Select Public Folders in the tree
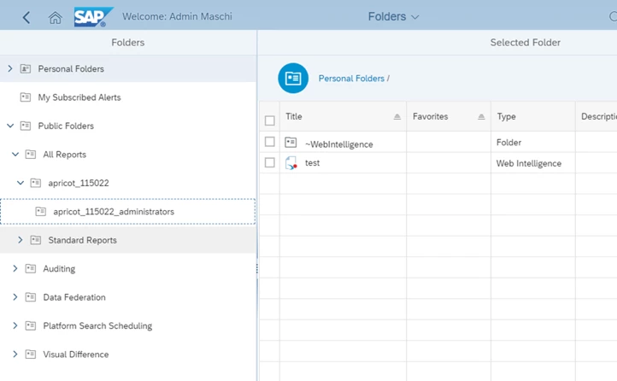The width and height of the screenshot is (617, 381). (x=66, y=126)
